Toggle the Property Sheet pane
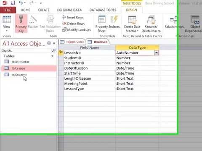The width and height of the screenshot is (202, 151). [101, 24]
